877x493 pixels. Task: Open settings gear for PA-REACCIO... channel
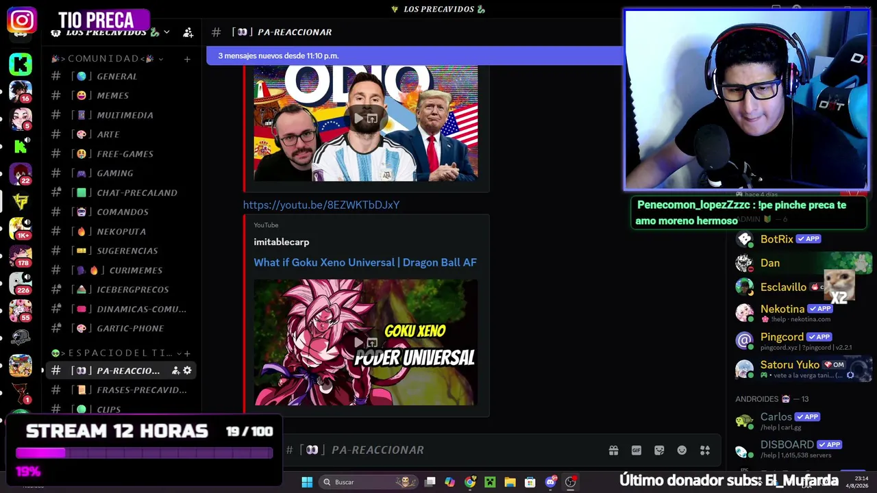coord(187,370)
